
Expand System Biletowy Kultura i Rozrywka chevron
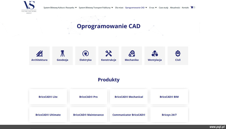click(76, 8)
